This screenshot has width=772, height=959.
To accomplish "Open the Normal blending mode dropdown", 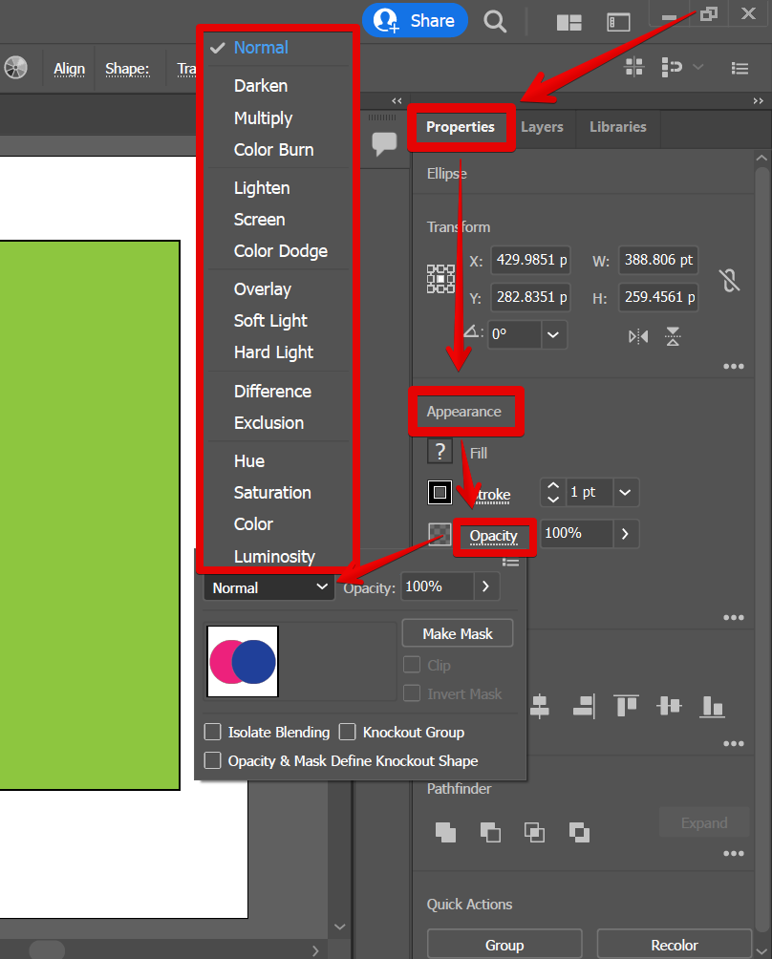I will tap(269, 588).
